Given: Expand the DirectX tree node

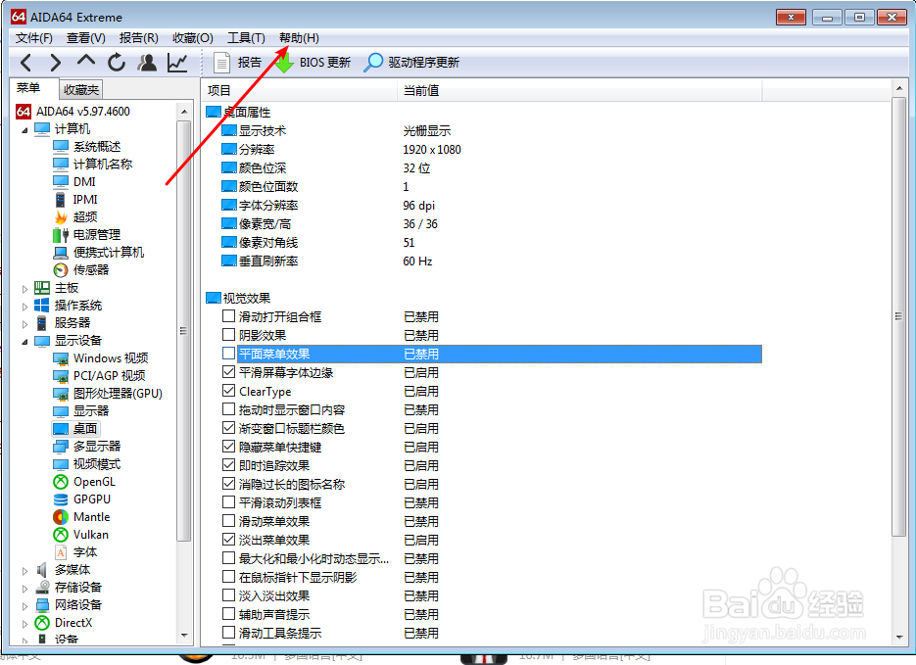Looking at the screenshot, I should [x=24, y=624].
